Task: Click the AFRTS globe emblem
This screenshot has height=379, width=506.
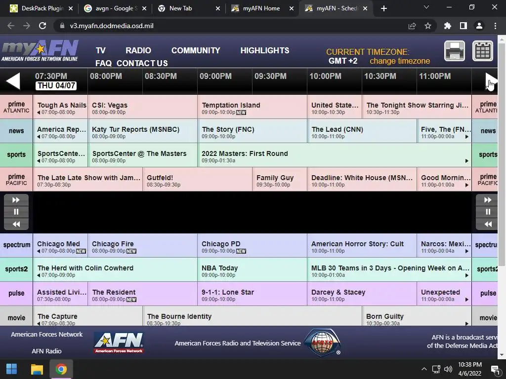Action: point(323,342)
